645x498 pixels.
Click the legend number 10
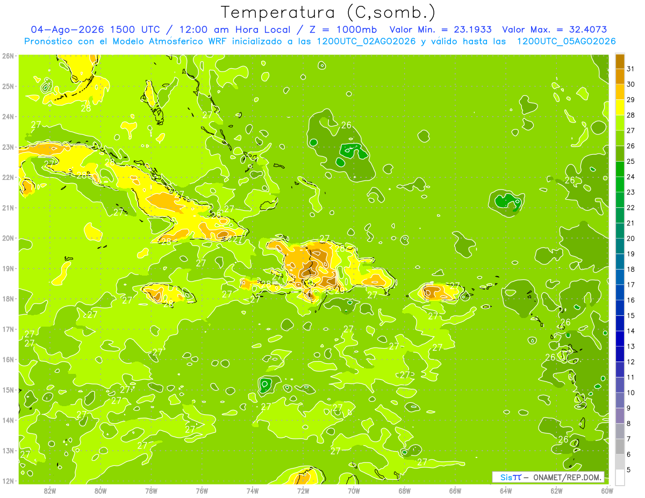pyautogui.click(x=631, y=393)
